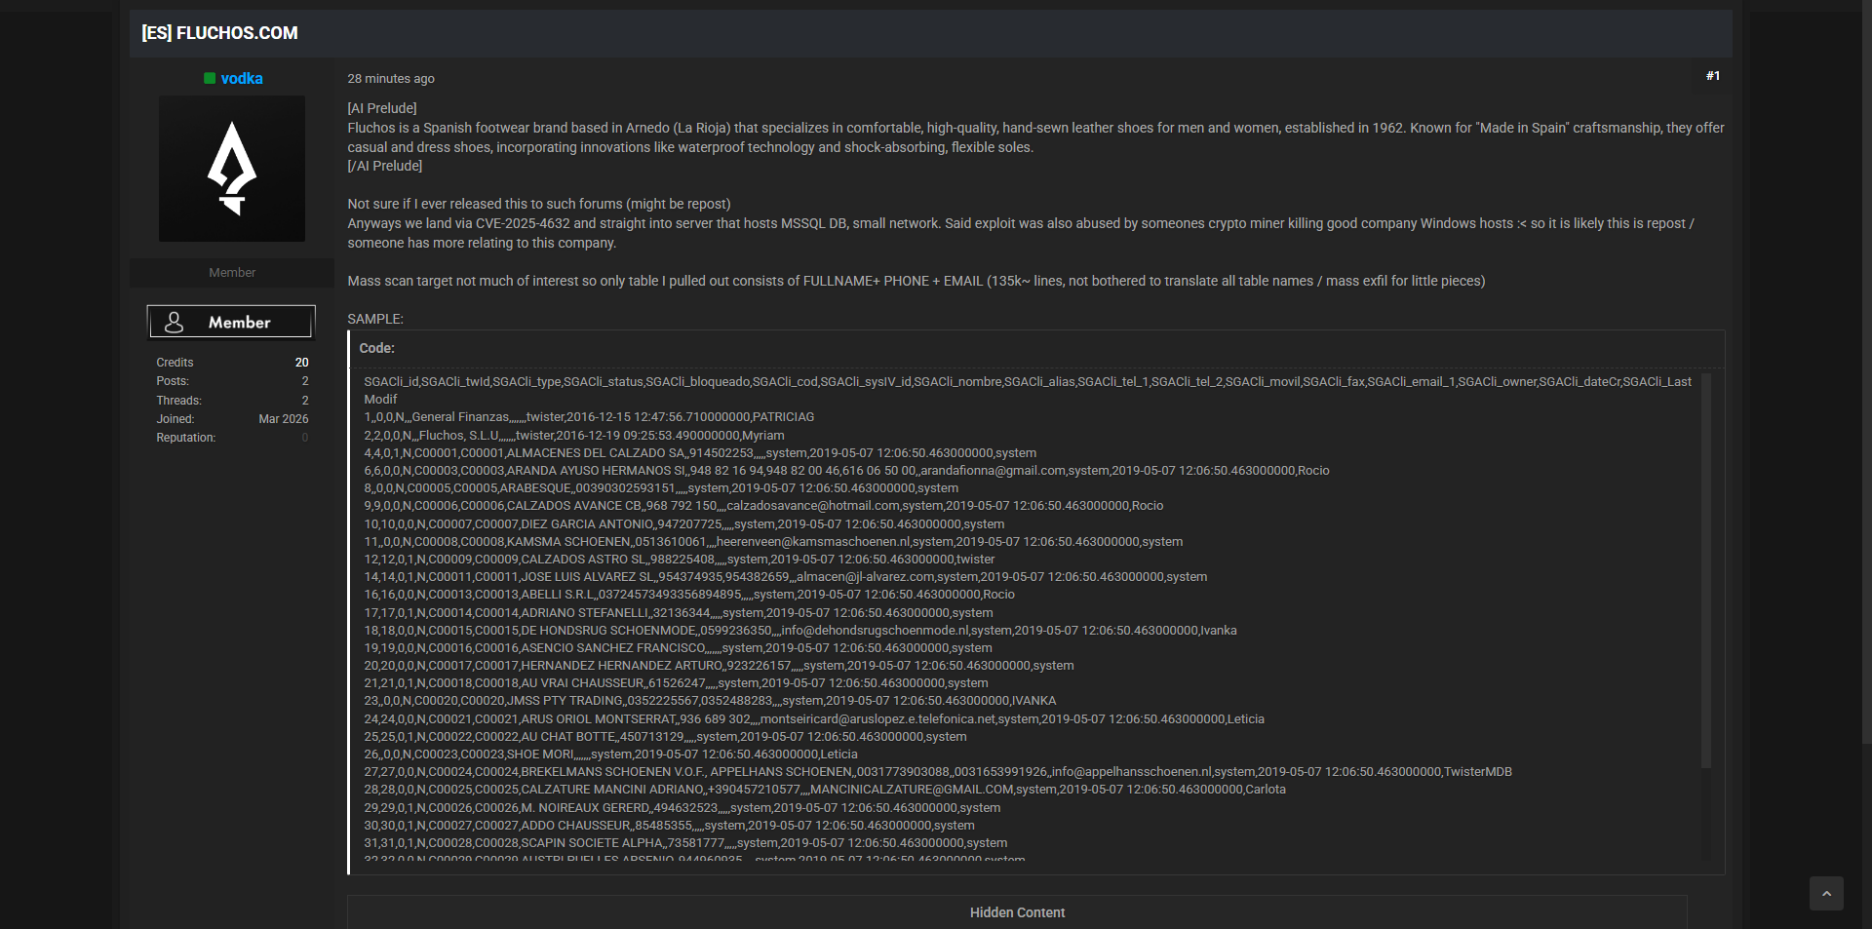Click the Joined Mar 2026 date
This screenshot has width=1872, height=929.
[283, 419]
